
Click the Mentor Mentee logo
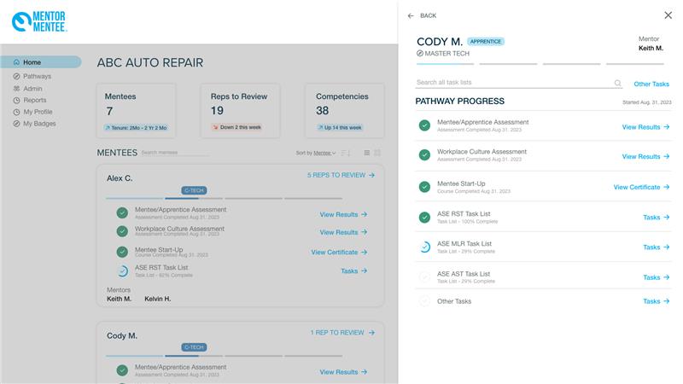39,21
